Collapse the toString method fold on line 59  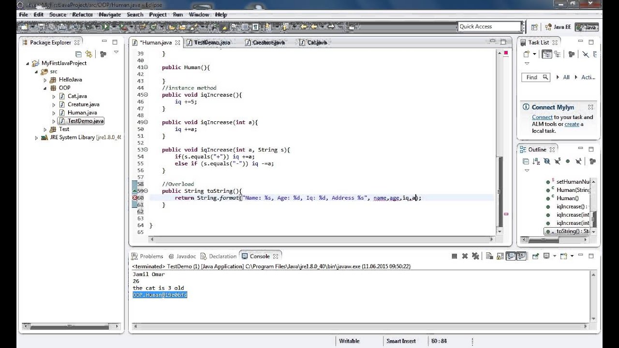click(146, 191)
